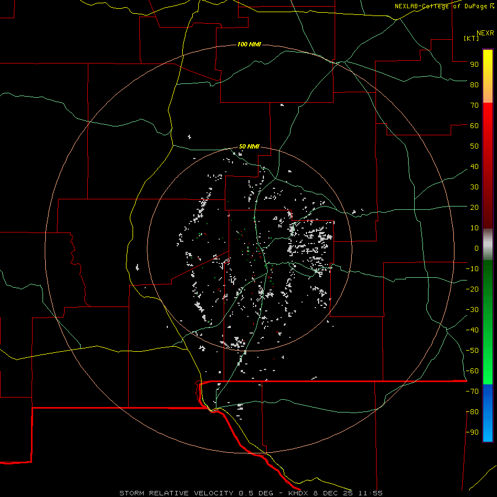Click the KT units label above the scale
The image size is (497, 497).
472,38
